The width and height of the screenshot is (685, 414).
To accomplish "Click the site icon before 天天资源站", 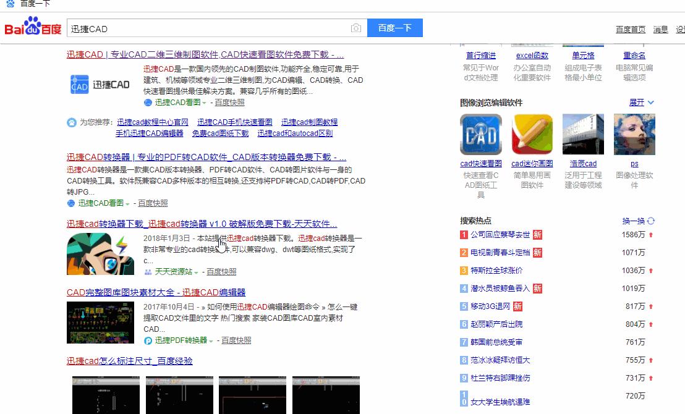I will 148,272.
